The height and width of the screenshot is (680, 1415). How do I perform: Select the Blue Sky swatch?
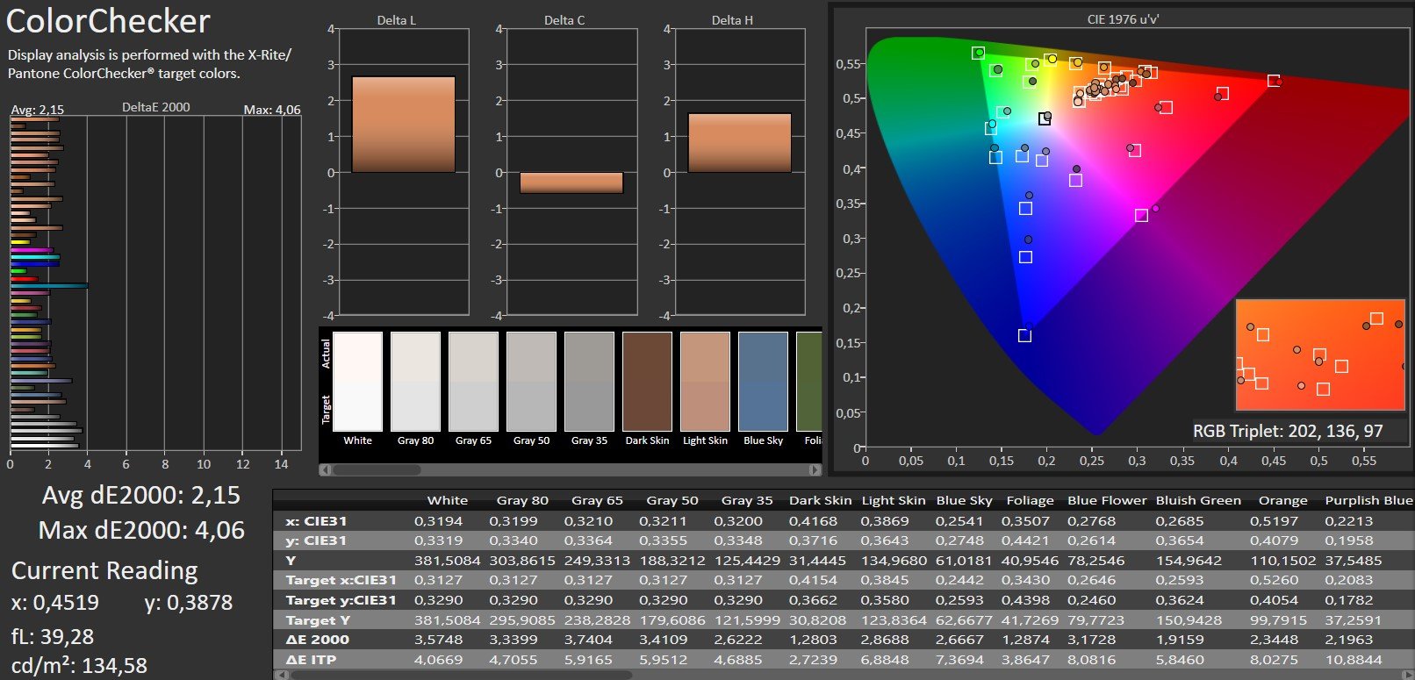pyautogui.click(x=763, y=382)
